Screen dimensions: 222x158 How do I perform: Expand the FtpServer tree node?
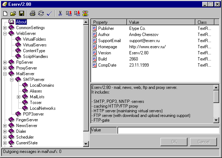5,62
